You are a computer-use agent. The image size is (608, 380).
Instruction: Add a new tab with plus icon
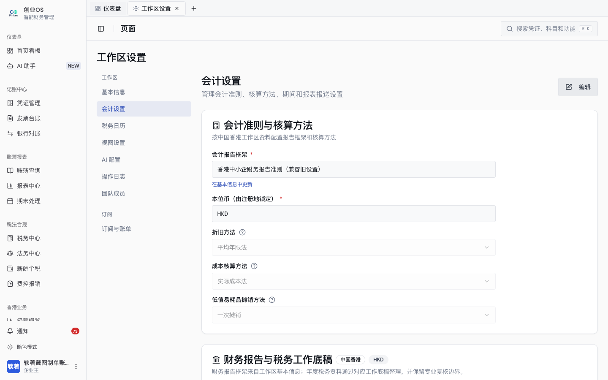[x=194, y=8]
